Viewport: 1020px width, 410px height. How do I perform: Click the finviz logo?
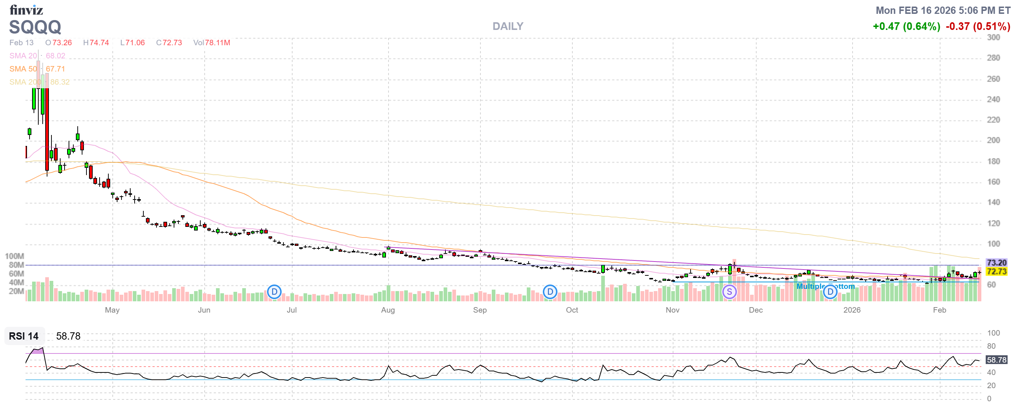coord(26,9)
